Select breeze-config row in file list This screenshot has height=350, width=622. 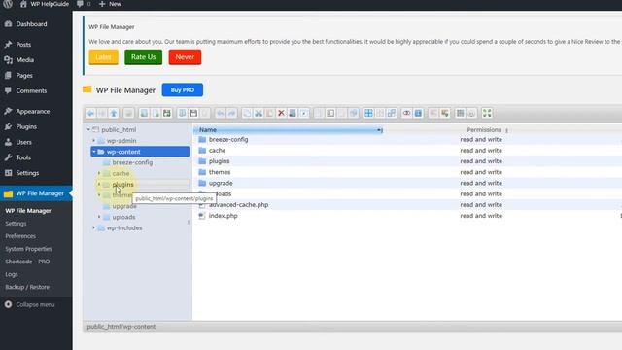[407, 139]
